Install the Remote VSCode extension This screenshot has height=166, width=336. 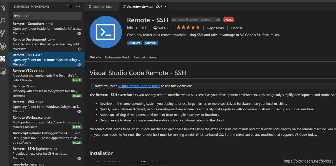(x=77, y=80)
